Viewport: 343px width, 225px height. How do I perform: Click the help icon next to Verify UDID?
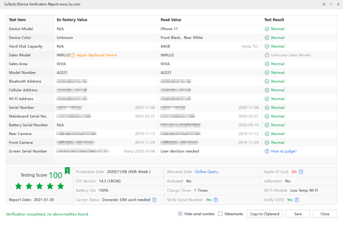coord(297,200)
